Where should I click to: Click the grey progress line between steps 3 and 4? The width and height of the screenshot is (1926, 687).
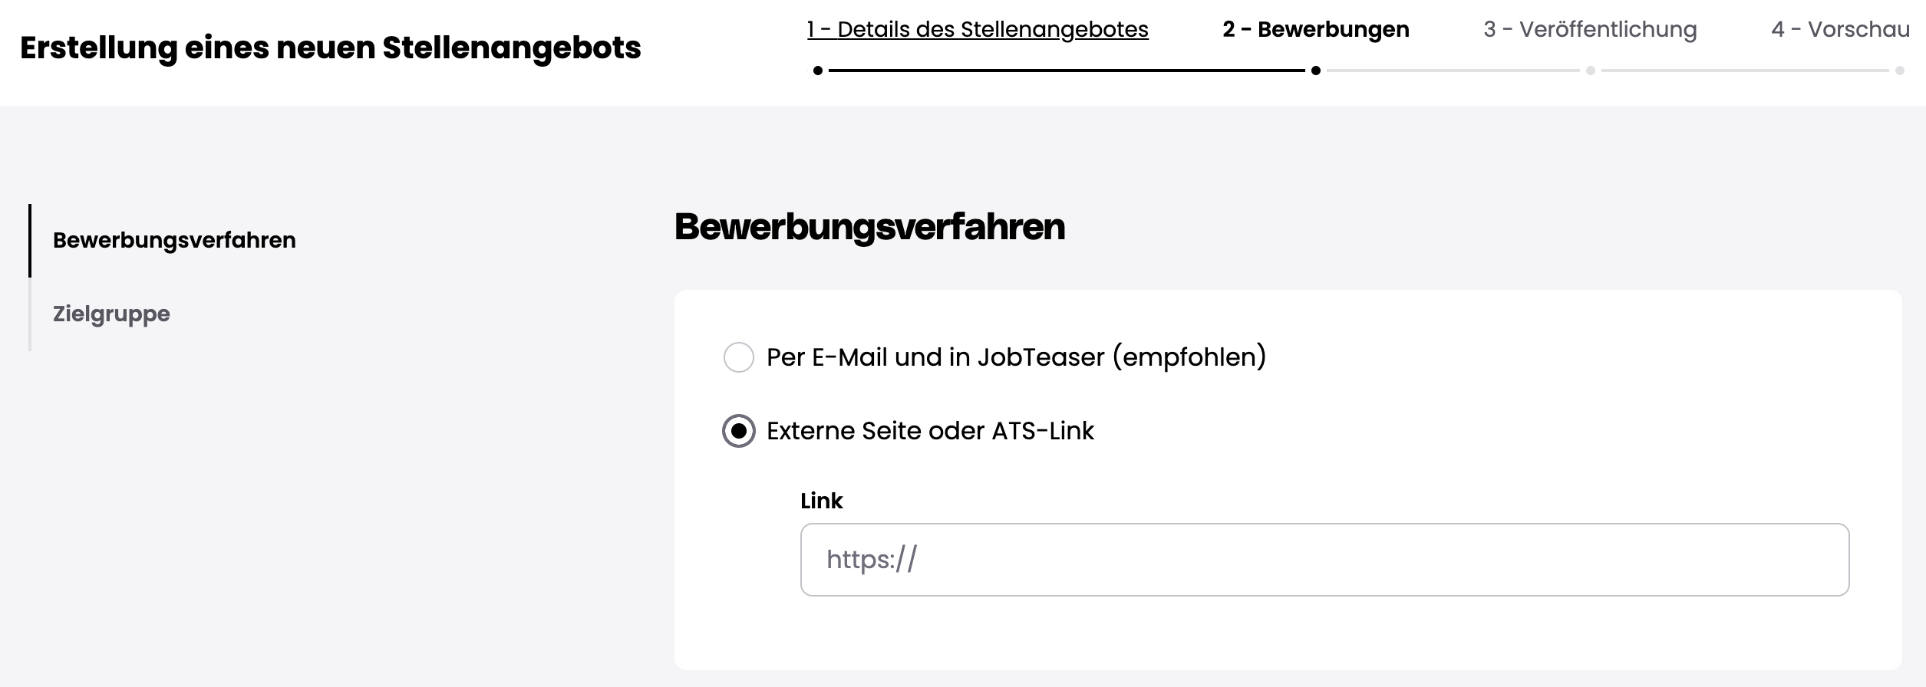coord(1745,71)
